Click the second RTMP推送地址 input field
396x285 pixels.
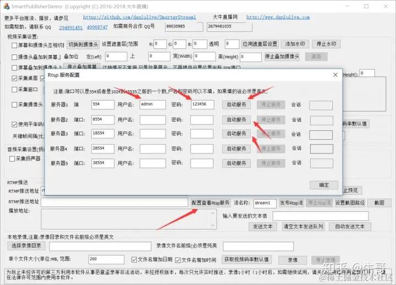[114, 202]
